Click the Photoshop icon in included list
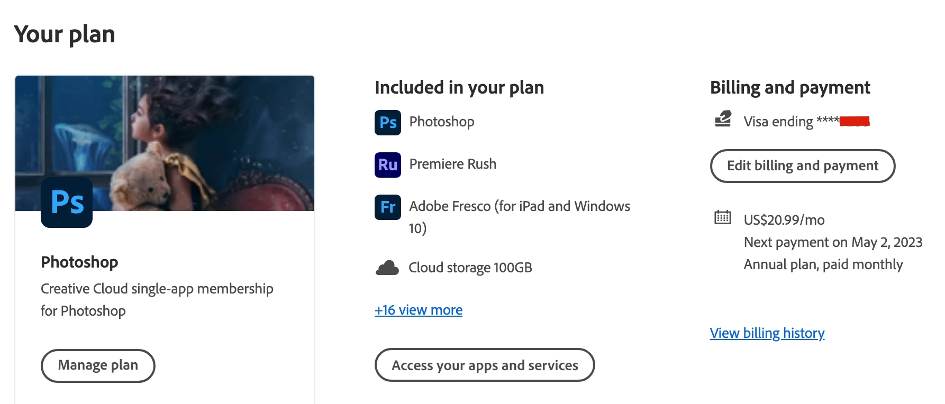 [387, 122]
